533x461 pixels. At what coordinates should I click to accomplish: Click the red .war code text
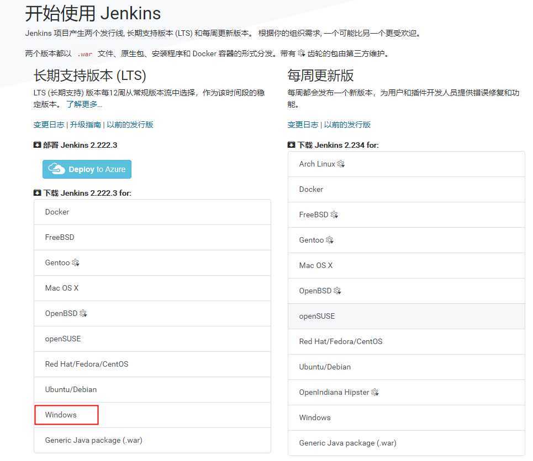[85, 54]
